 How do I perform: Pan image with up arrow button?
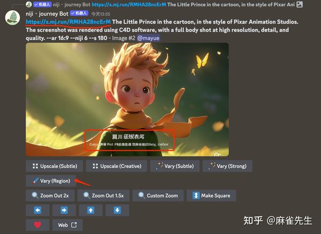pos(91,210)
